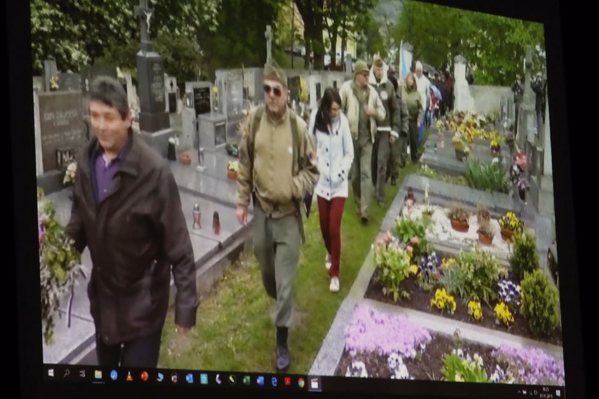Launch VLC media player cone icon
This screenshot has height=399, width=599.
tap(129, 375)
